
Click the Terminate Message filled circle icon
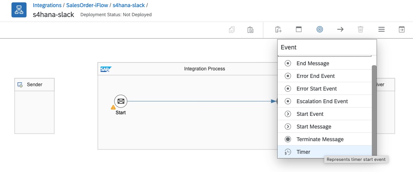click(x=288, y=139)
